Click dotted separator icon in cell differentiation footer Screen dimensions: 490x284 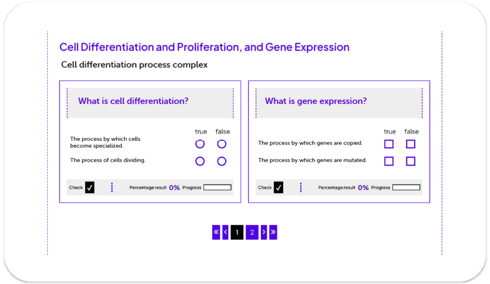coord(112,188)
